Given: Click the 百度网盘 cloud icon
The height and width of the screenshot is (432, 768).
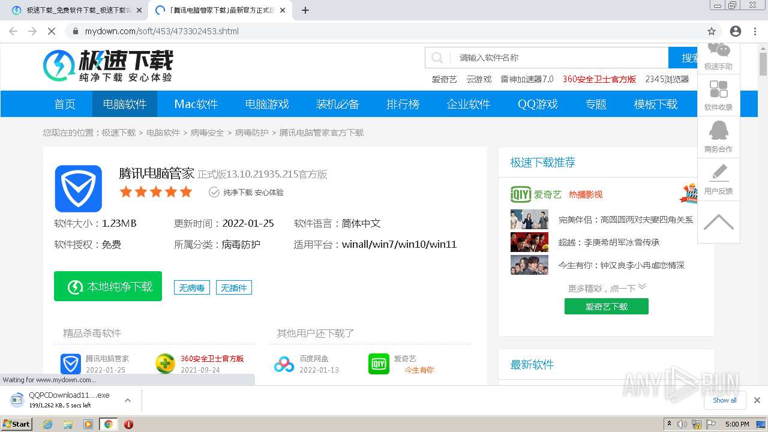Looking at the screenshot, I should point(284,364).
